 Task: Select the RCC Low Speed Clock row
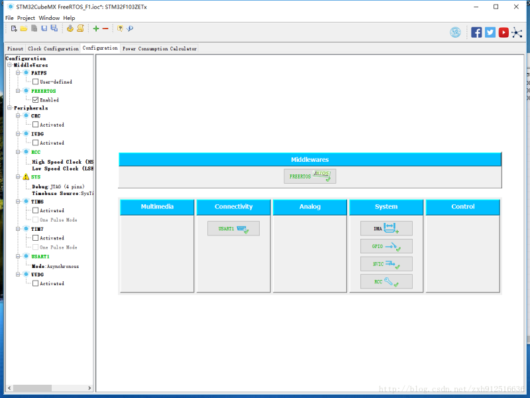click(62, 168)
